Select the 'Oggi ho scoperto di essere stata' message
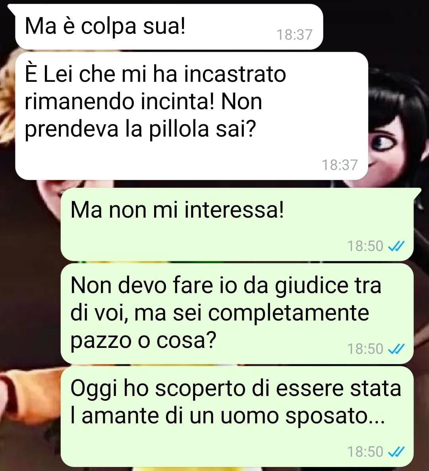The width and height of the screenshot is (429, 471). [x=237, y=417]
